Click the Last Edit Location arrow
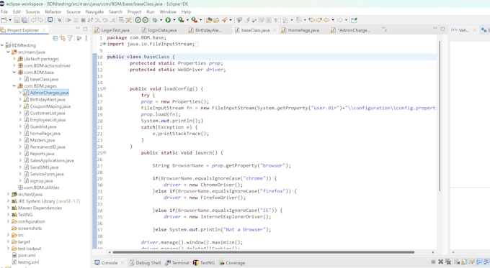Image resolution: width=490 pixels, height=268 pixels. point(311,20)
